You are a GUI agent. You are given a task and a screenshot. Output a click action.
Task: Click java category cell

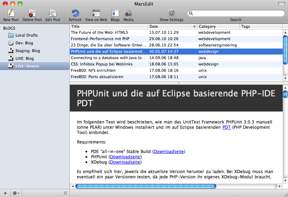202,58
